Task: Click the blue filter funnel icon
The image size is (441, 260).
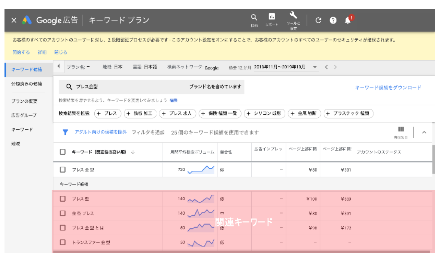Action: 65,132
